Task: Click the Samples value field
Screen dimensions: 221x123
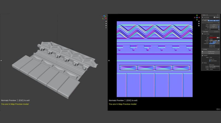Action: 214,66
